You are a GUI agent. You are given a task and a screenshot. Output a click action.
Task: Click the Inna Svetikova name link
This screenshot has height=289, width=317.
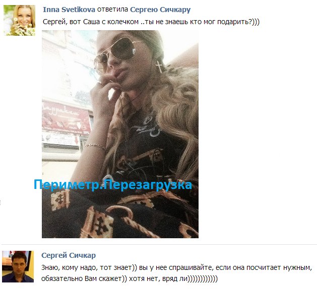click(x=69, y=10)
